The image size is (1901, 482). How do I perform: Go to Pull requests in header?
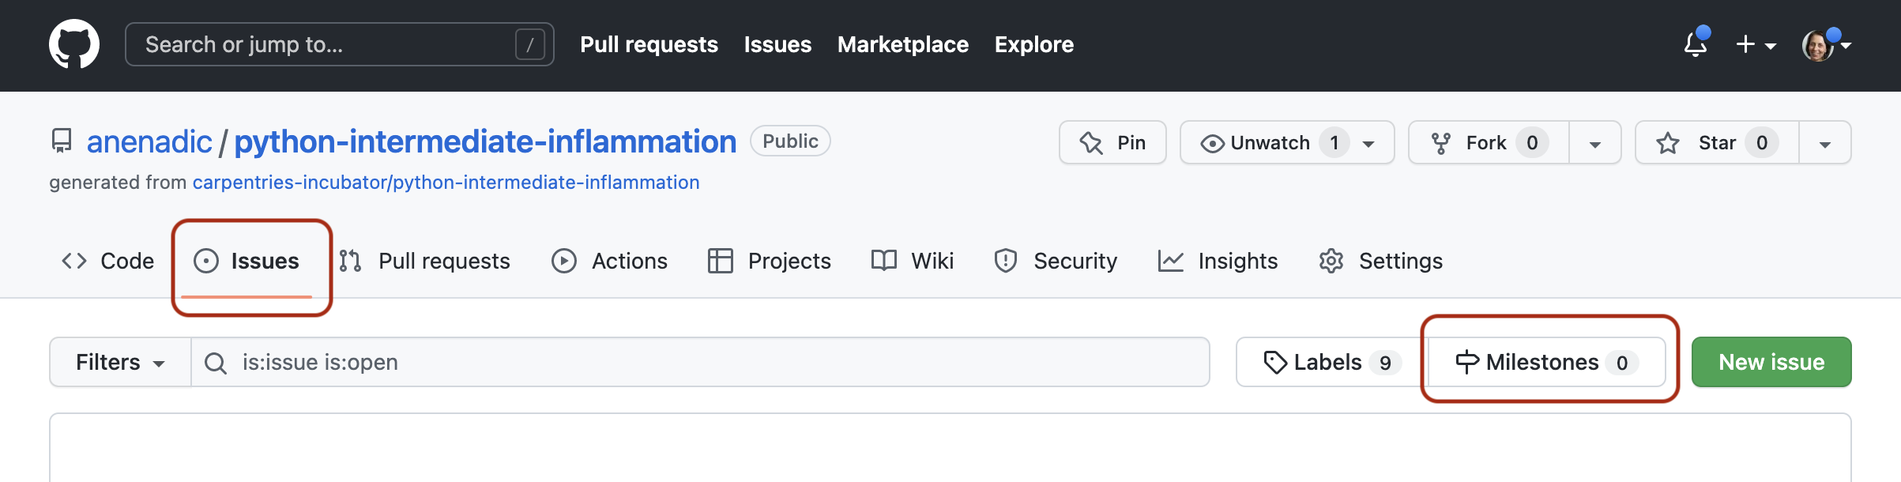click(x=649, y=44)
